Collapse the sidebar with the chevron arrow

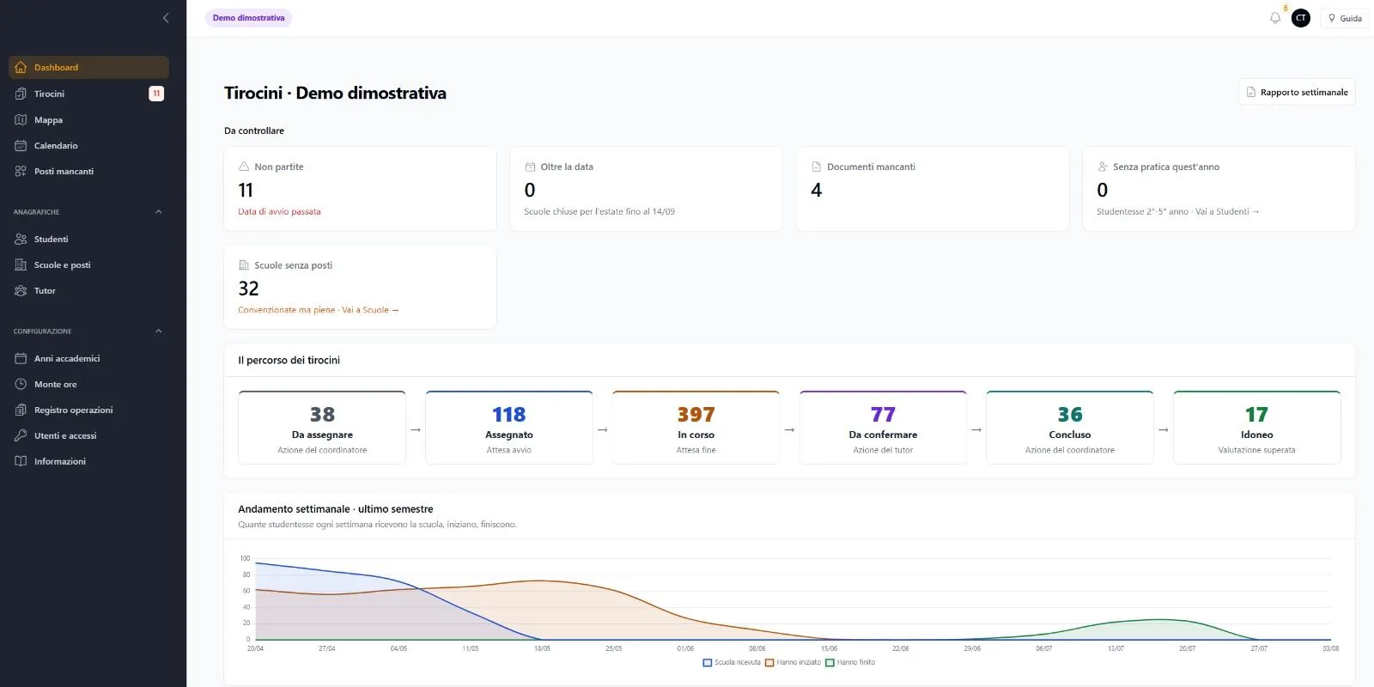pos(166,18)
